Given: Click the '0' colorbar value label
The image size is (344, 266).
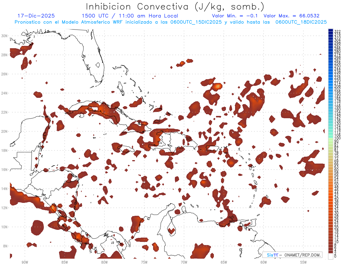Looking at the screenshot, I should 336,256.
